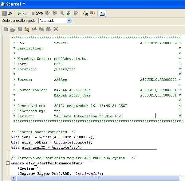
Task: Click the server ID 'A5OUGE1Q.AR000002'
Action: point(158,80)
